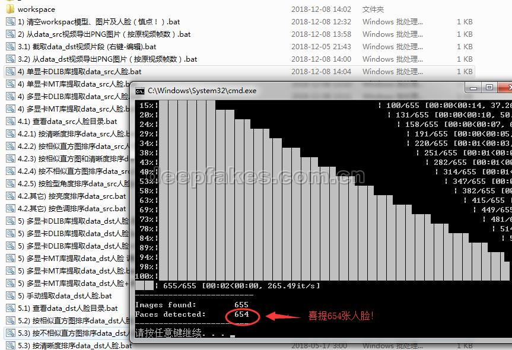Click icon of 5) 手动提取data_dst人脸.bat
The height and width of the screenshot is (350, 512).
11,295
